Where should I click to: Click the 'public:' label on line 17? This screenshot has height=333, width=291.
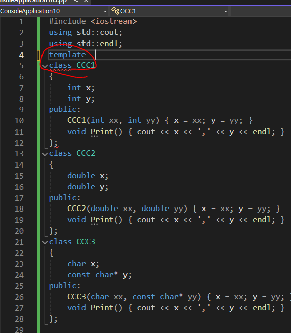(65, 198)
